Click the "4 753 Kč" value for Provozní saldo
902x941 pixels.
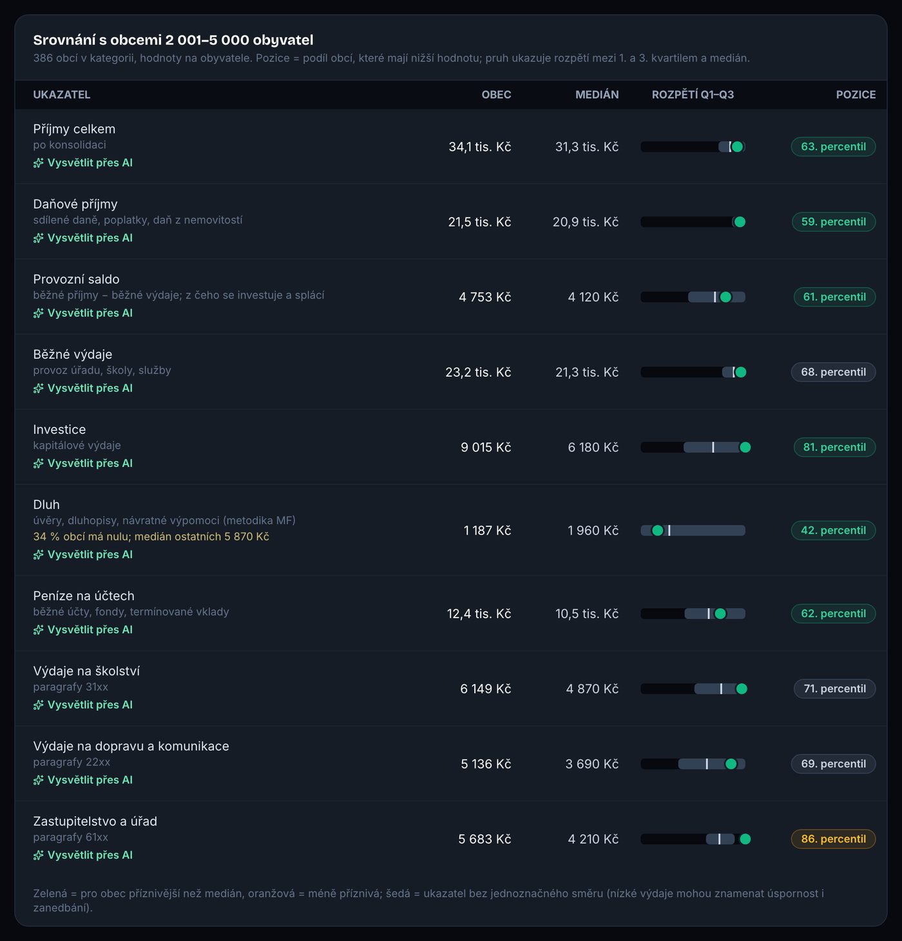485,297
